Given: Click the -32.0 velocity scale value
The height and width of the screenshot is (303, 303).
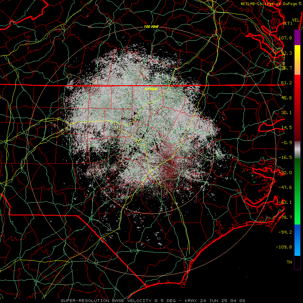Looking at the screenshot, I should click(x=285, y=173).
